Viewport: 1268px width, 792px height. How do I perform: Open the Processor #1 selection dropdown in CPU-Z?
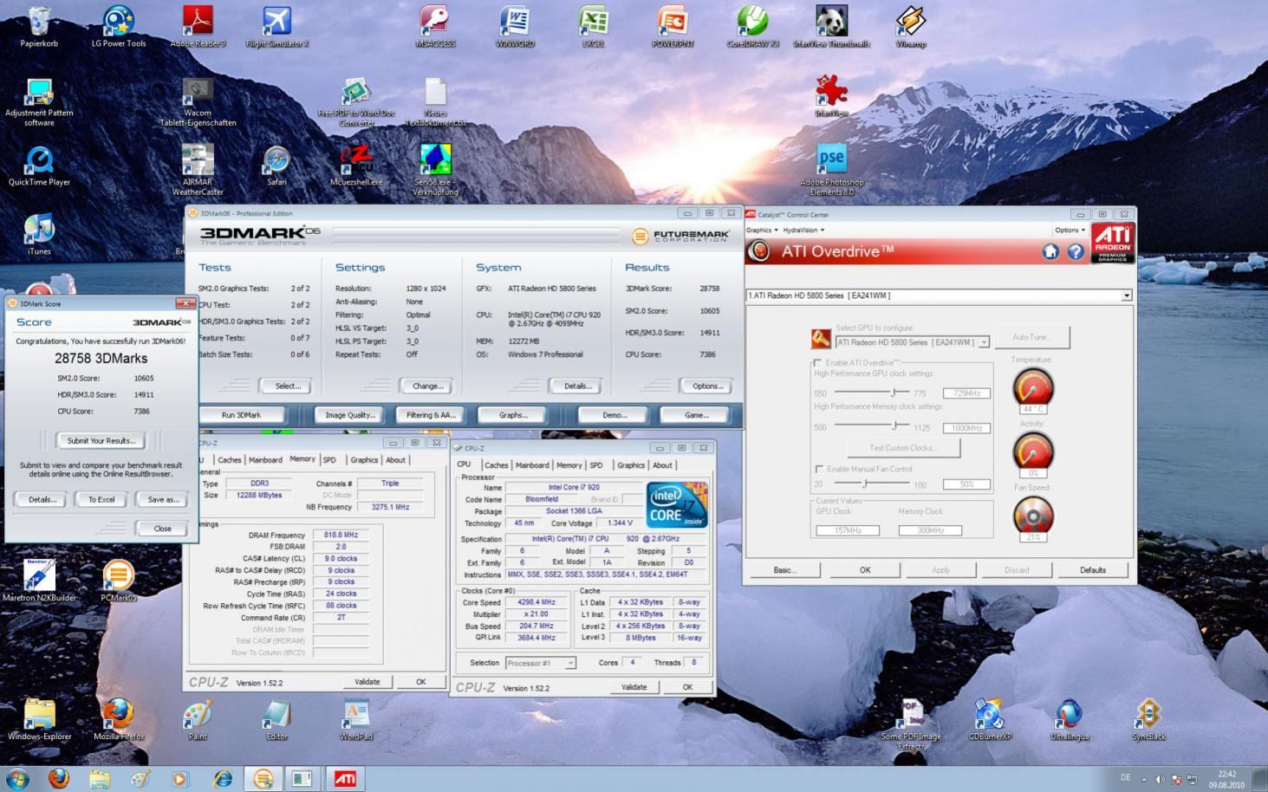click(570, 663)
